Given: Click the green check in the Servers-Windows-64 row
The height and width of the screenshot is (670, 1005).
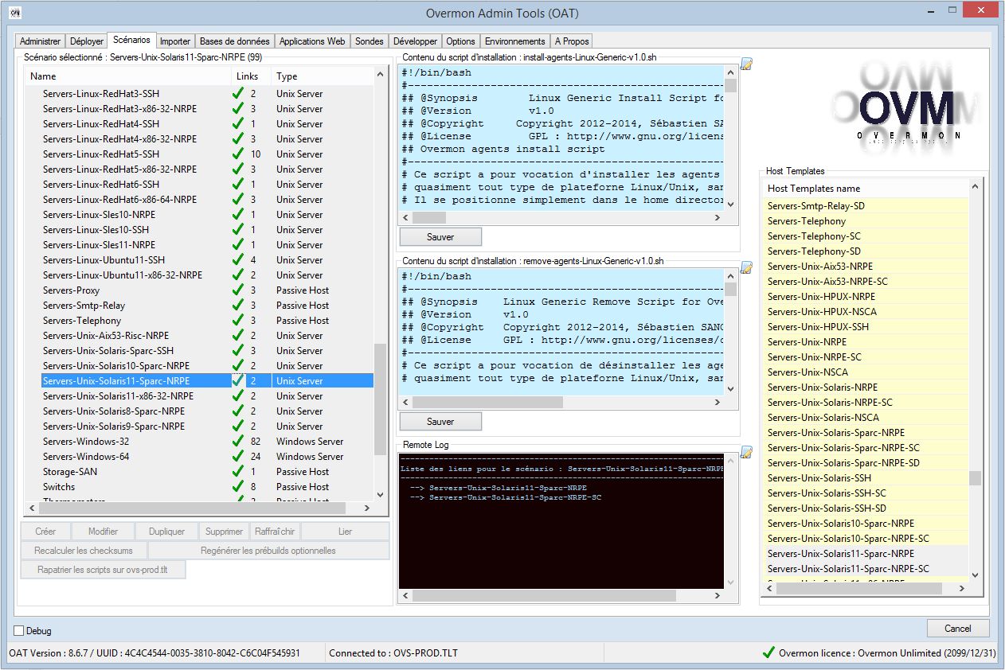Looking at the screenshot, I should (237, 457).
